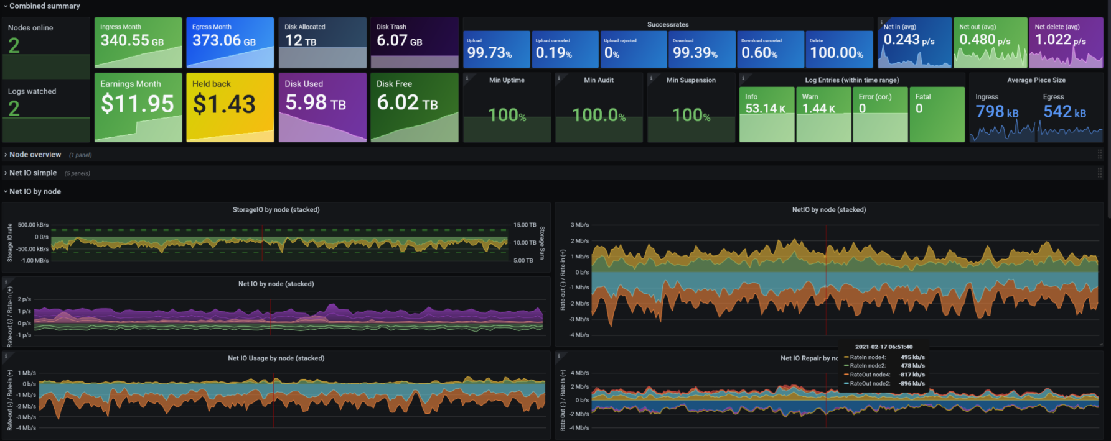Click info icon on Net IO by node panel

pos(6,281)
